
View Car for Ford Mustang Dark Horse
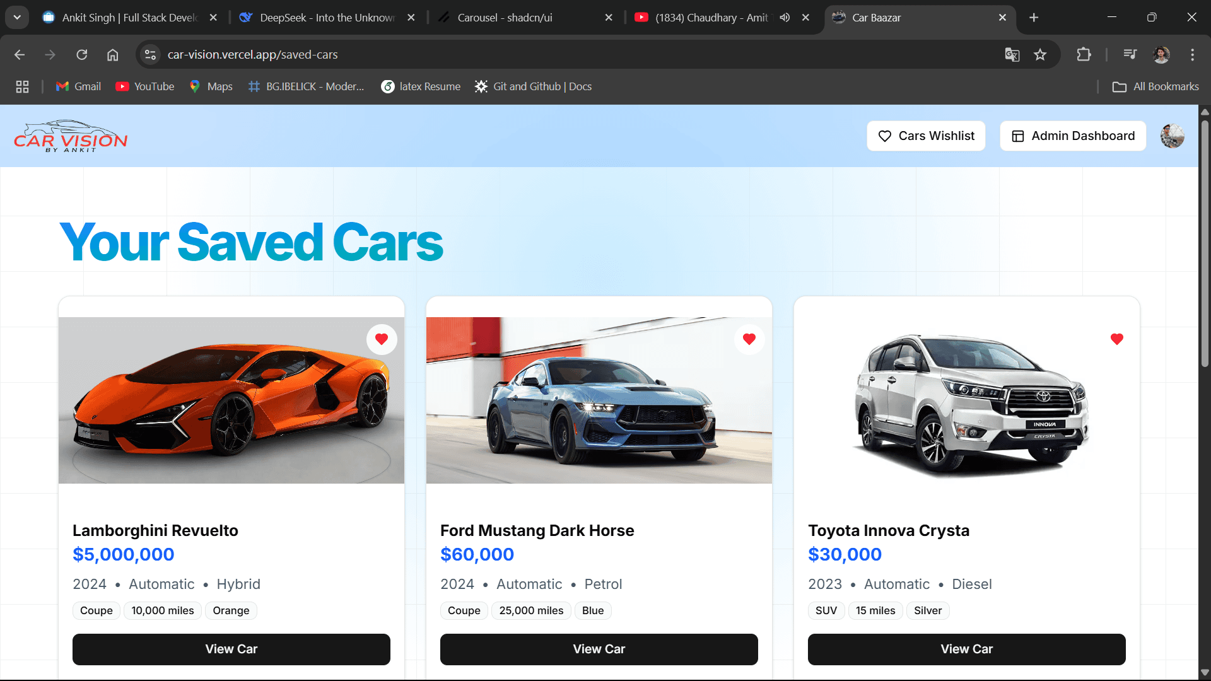pos(599,649)
